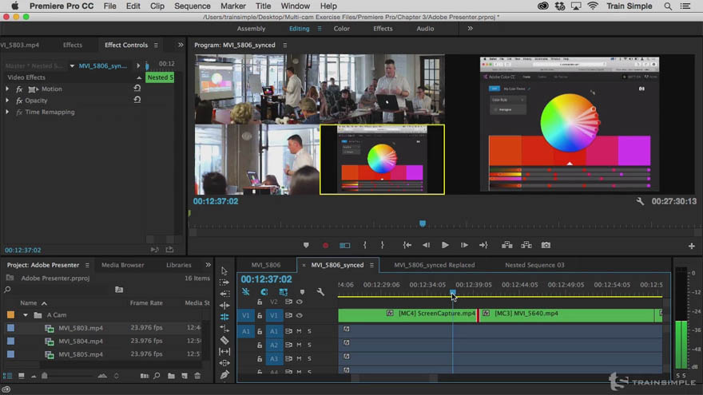
Task: Select the Track Select Forward tool
Action: (224, 282)
